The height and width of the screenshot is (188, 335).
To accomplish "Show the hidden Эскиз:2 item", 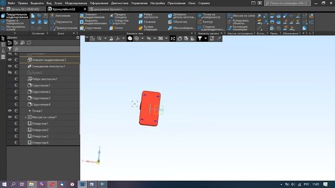I will (x=10, y=73).
